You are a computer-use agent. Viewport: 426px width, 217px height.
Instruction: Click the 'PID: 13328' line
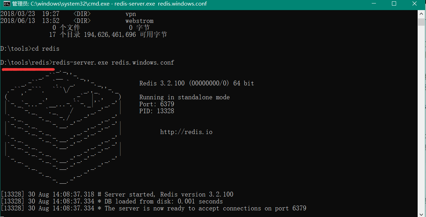157,111
